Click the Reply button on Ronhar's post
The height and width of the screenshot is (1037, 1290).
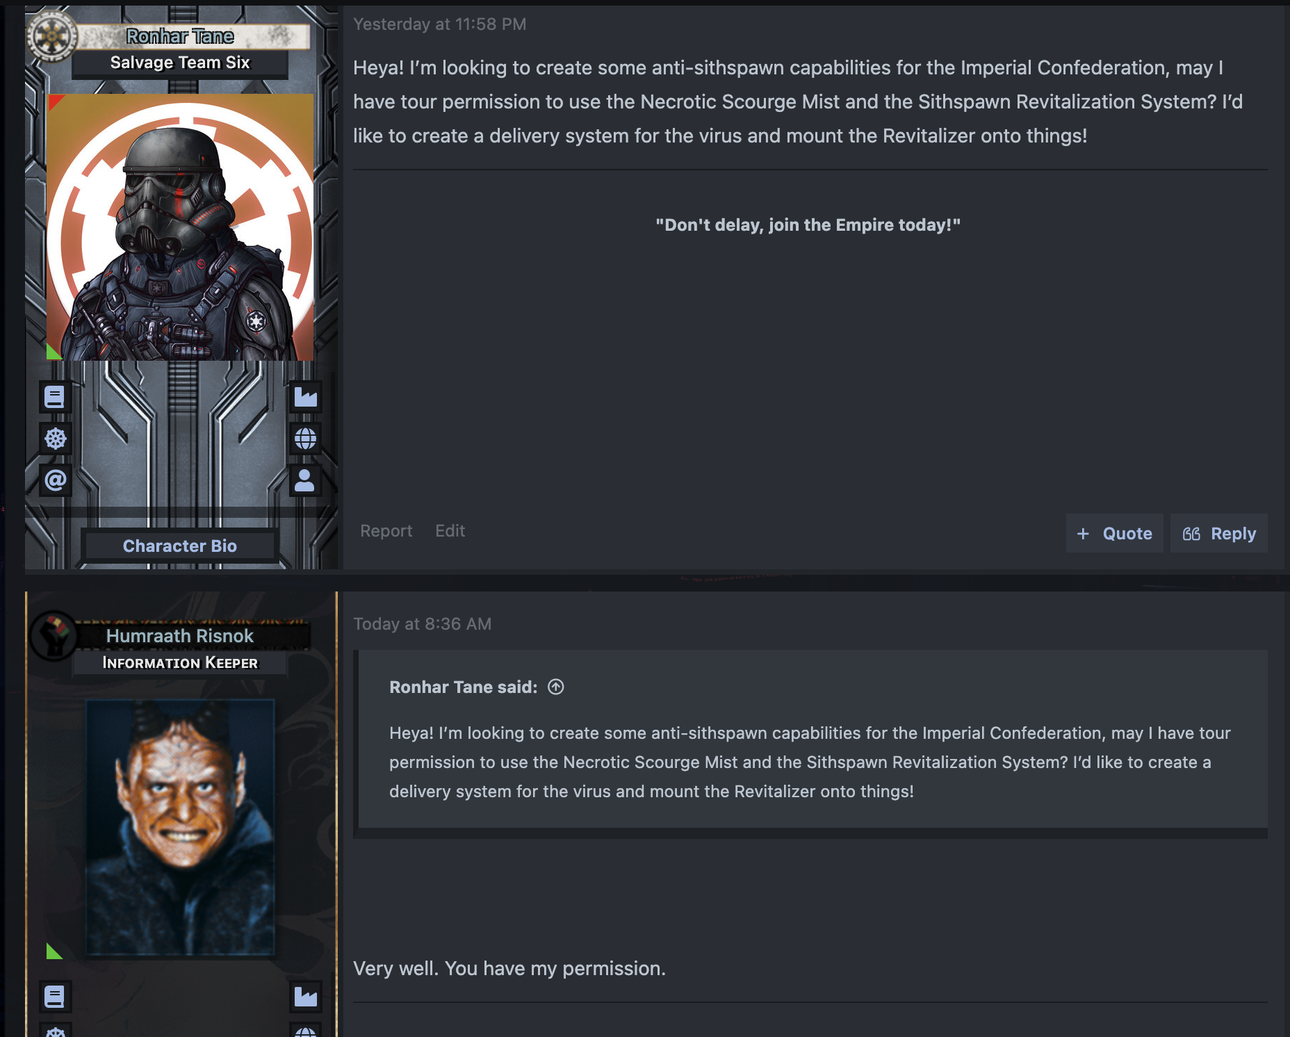1219,533
